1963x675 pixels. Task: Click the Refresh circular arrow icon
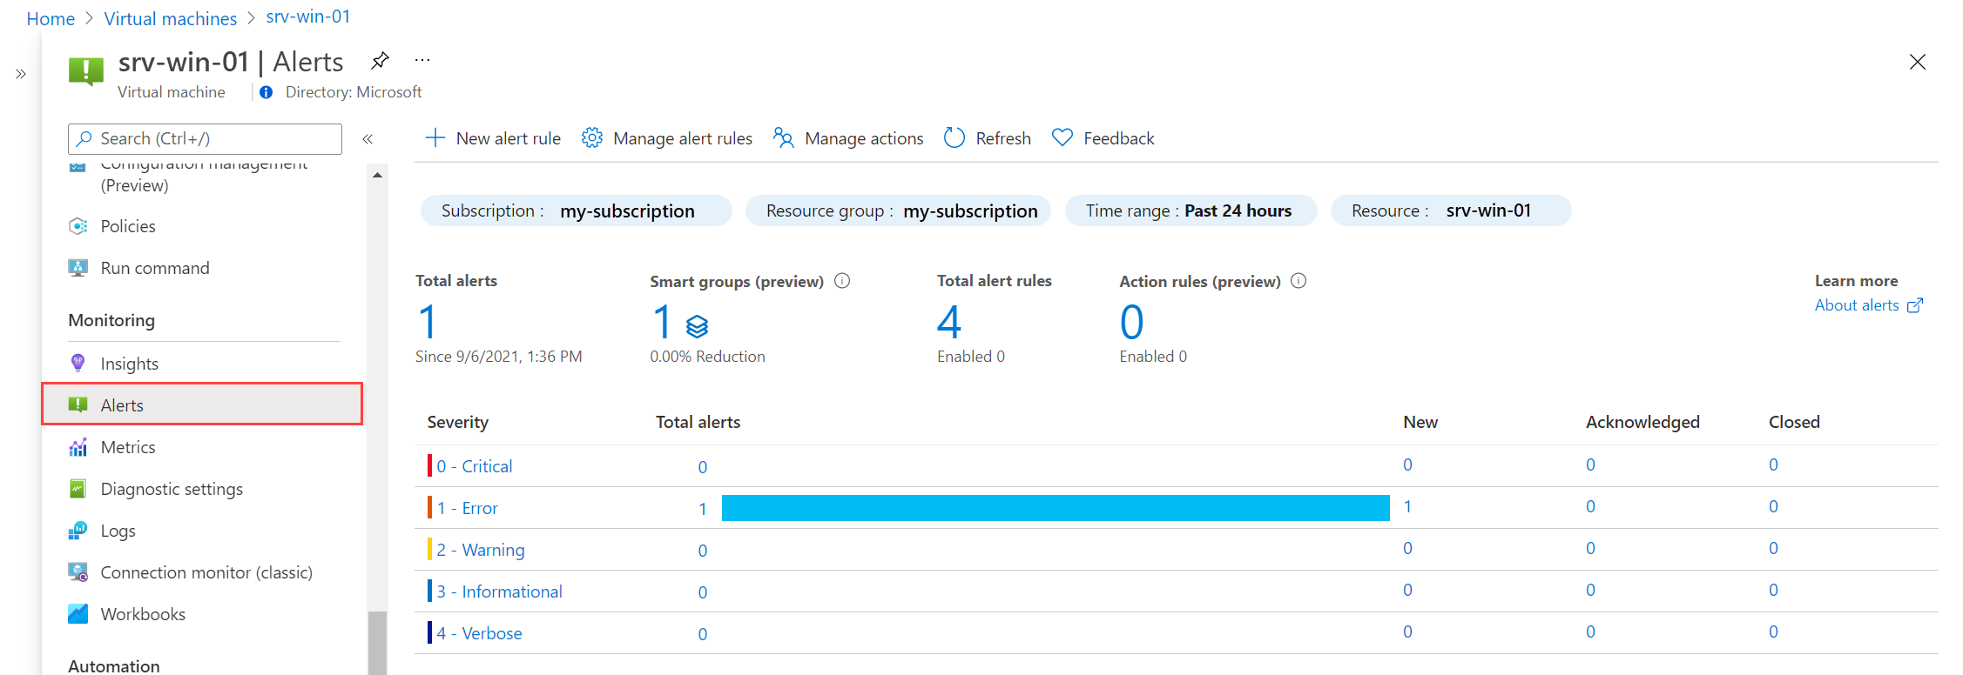[x=955, y=137]
